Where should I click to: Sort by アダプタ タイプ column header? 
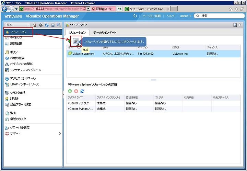pos(81,98)
